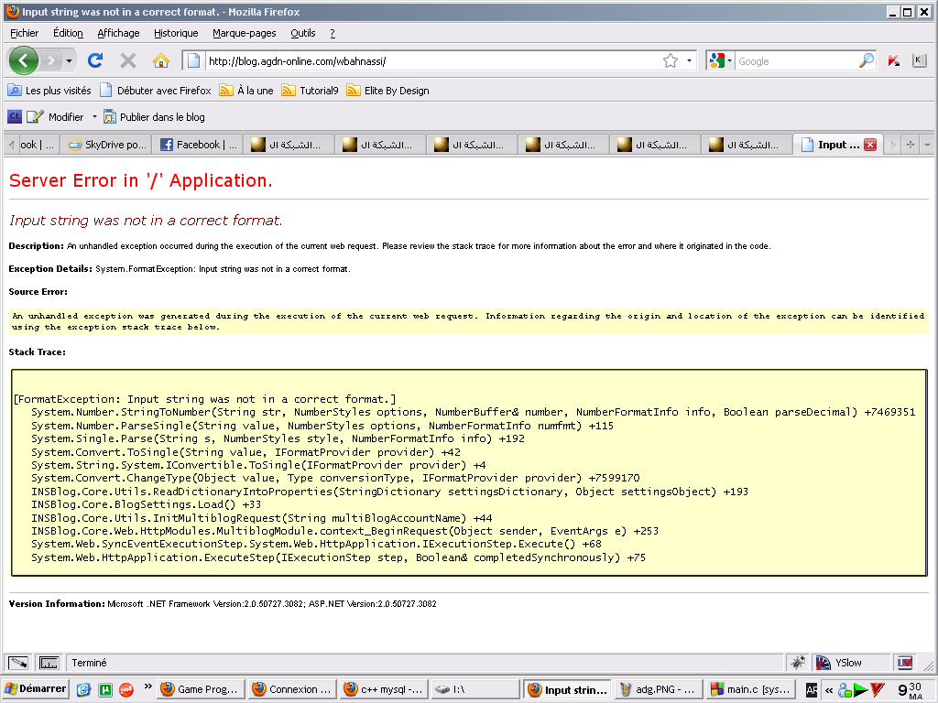This screenshot has height=703, width=938.
Task: Open the Démarrer start menu
Action: (x=36, y=688)
